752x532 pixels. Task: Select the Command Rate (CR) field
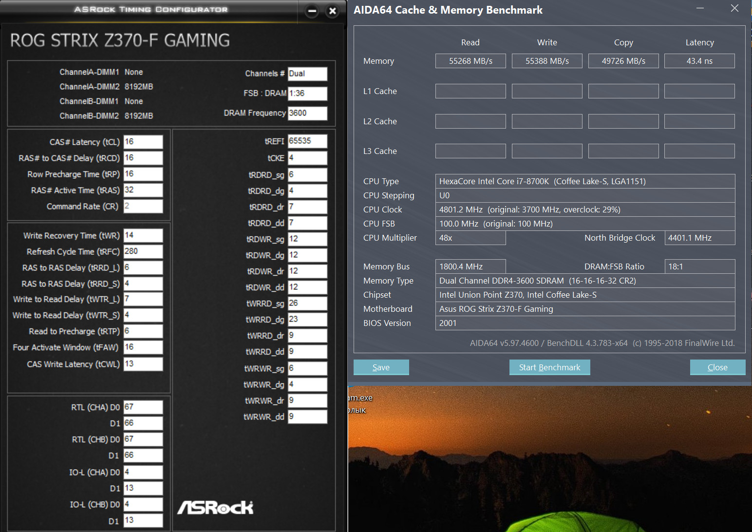tap(143, 206)
